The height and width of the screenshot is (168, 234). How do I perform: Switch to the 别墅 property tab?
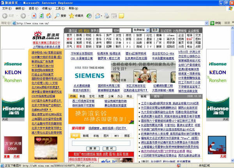click(101, 96)
